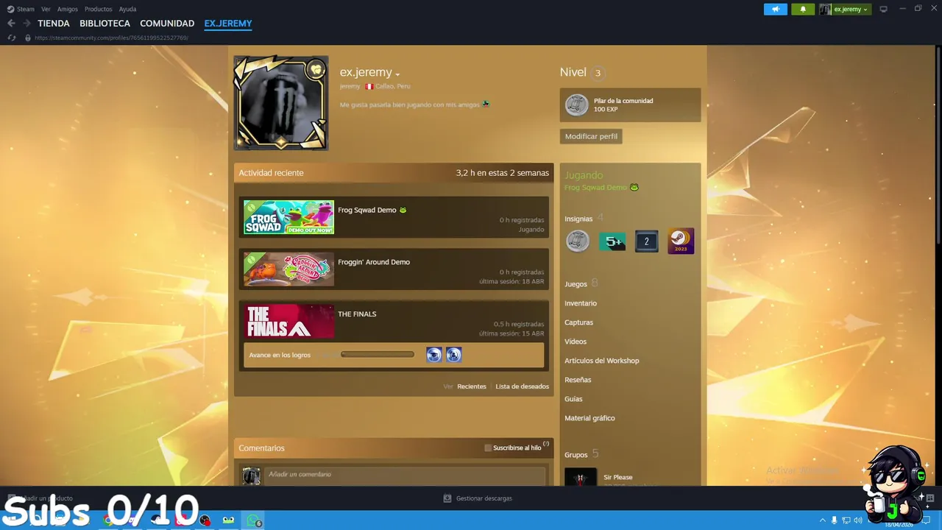Click the Froggin' Around Demo title link
This screenshot has height=530, width=942.
click(x=374, y=262)
